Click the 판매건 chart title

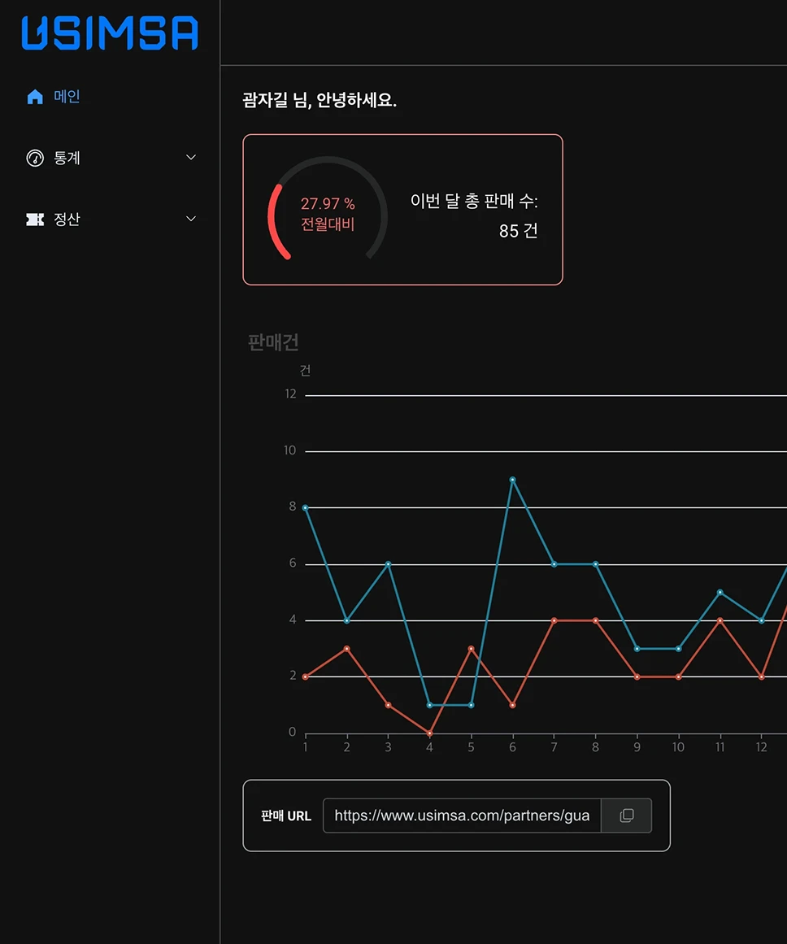tap(273, 342)
